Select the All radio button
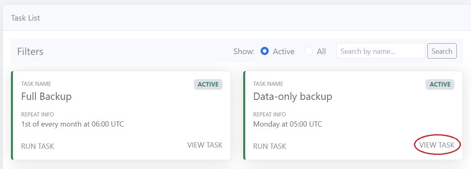The width and height of the screenshot is (471, 169). pyautogui.click(x=309, y=51)
